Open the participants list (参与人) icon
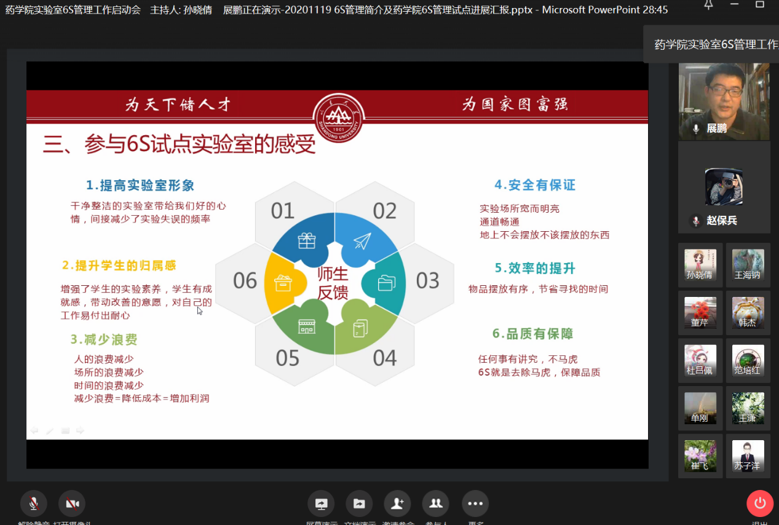Screen dimensions: 779x525 click(435, 503)
